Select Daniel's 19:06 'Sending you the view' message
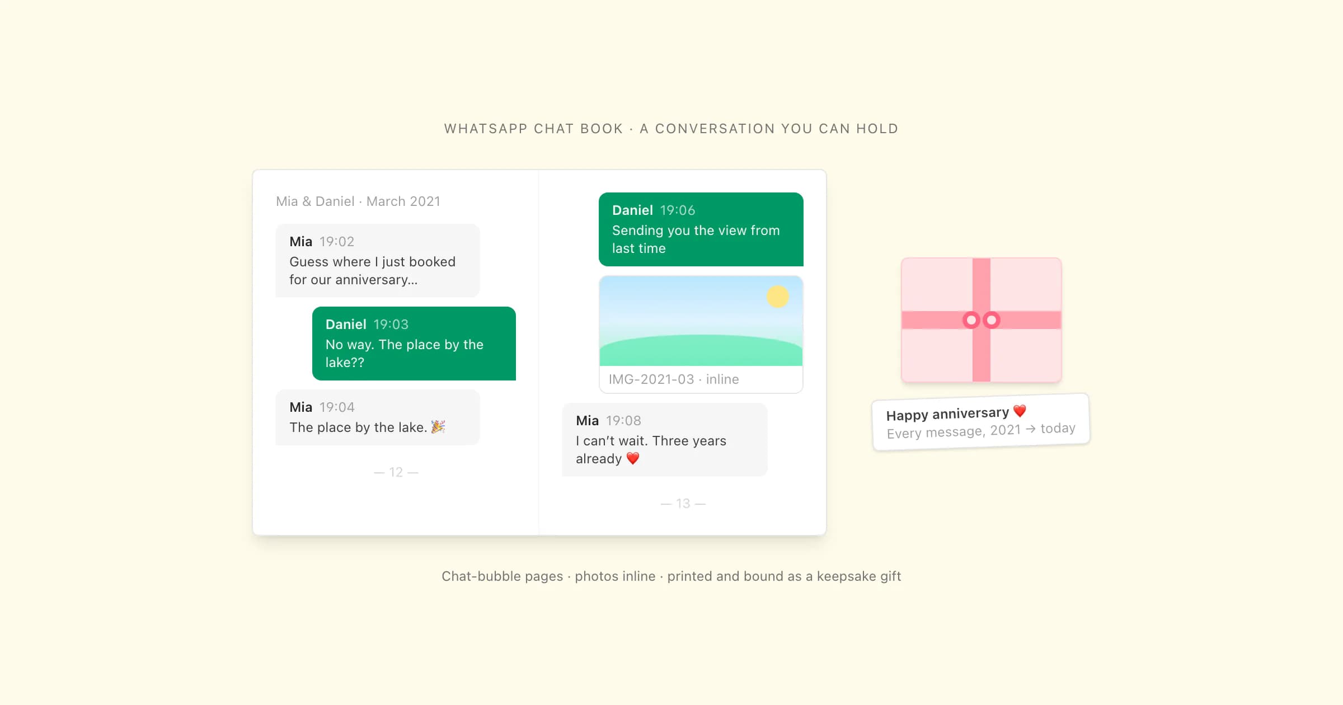Viewport: 1343px width, 705px height. (x=701, y=229)
